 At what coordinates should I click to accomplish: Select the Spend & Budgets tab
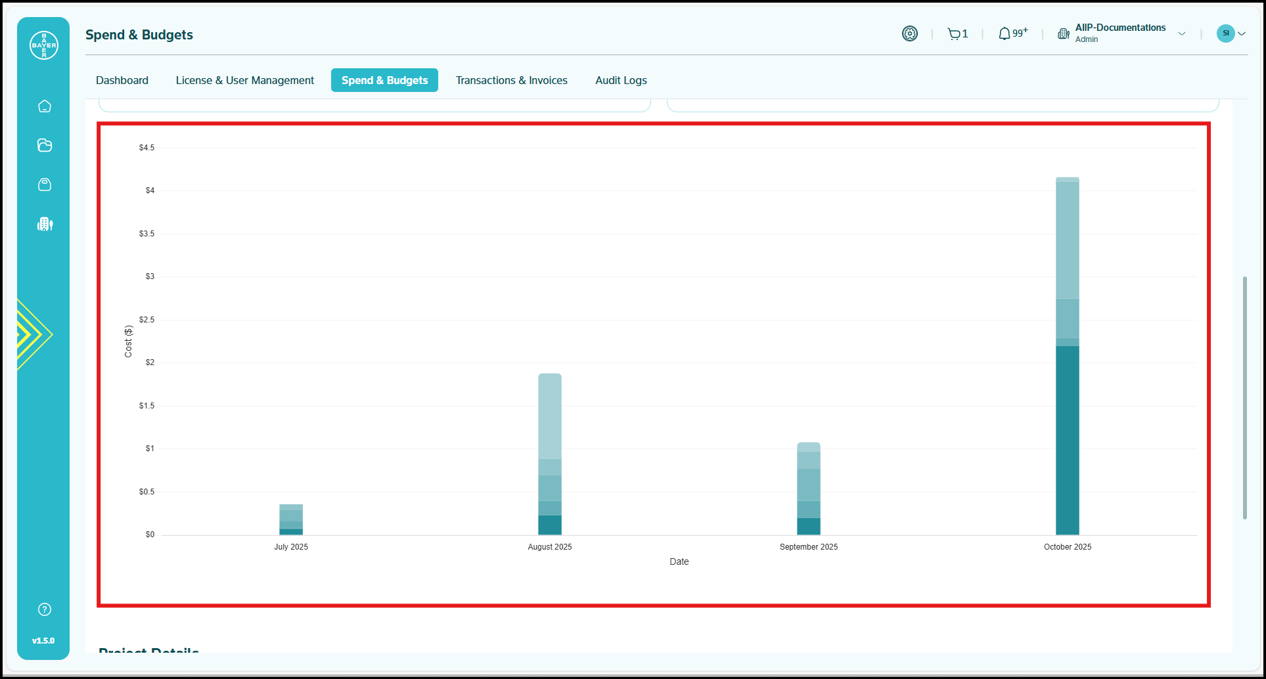point(384,80)
